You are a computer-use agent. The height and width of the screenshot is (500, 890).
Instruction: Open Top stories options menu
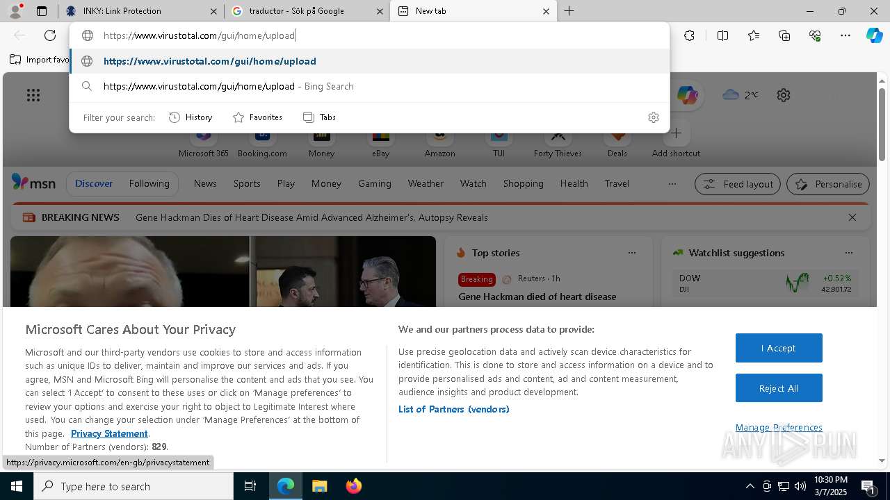[x=632, y=253]
